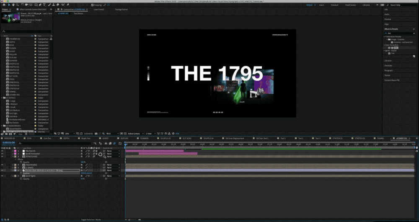Select the Hand tool
Screen dimensions: 419x222
13,5
